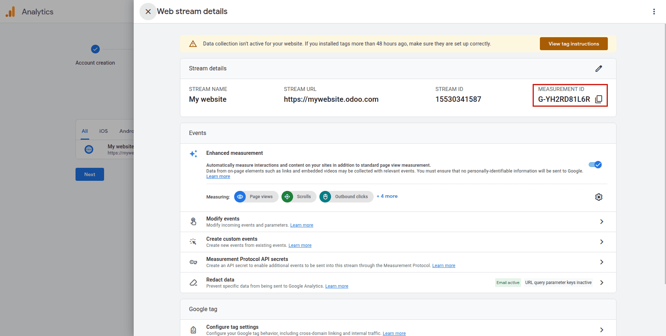Screen dimensions: 666x336
Task: Click the View tag instructions button
Action: coord(574,44)
